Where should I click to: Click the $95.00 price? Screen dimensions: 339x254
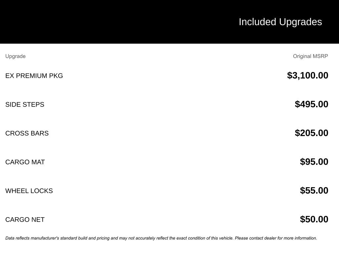(314, 162)
